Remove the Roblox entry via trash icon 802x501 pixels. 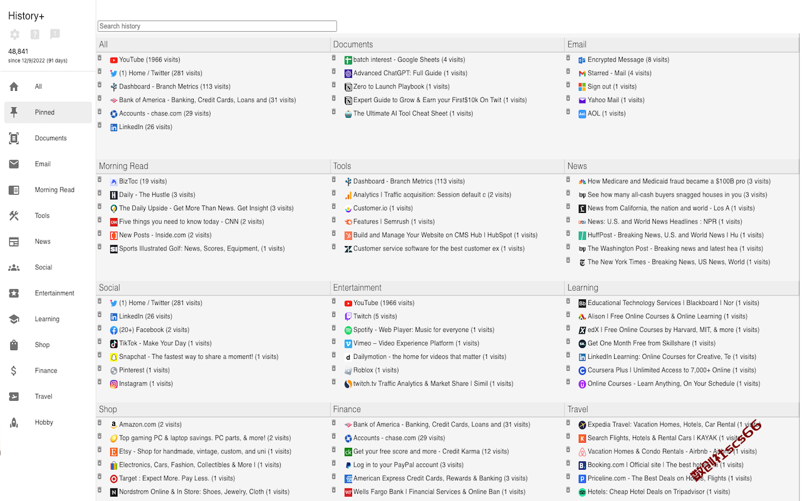pos(334,369)
